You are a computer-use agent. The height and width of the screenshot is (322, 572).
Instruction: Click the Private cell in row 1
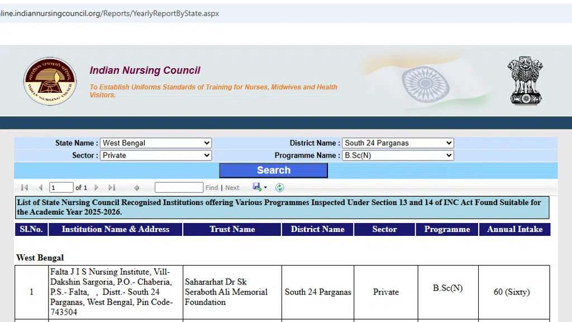[386, 292]
